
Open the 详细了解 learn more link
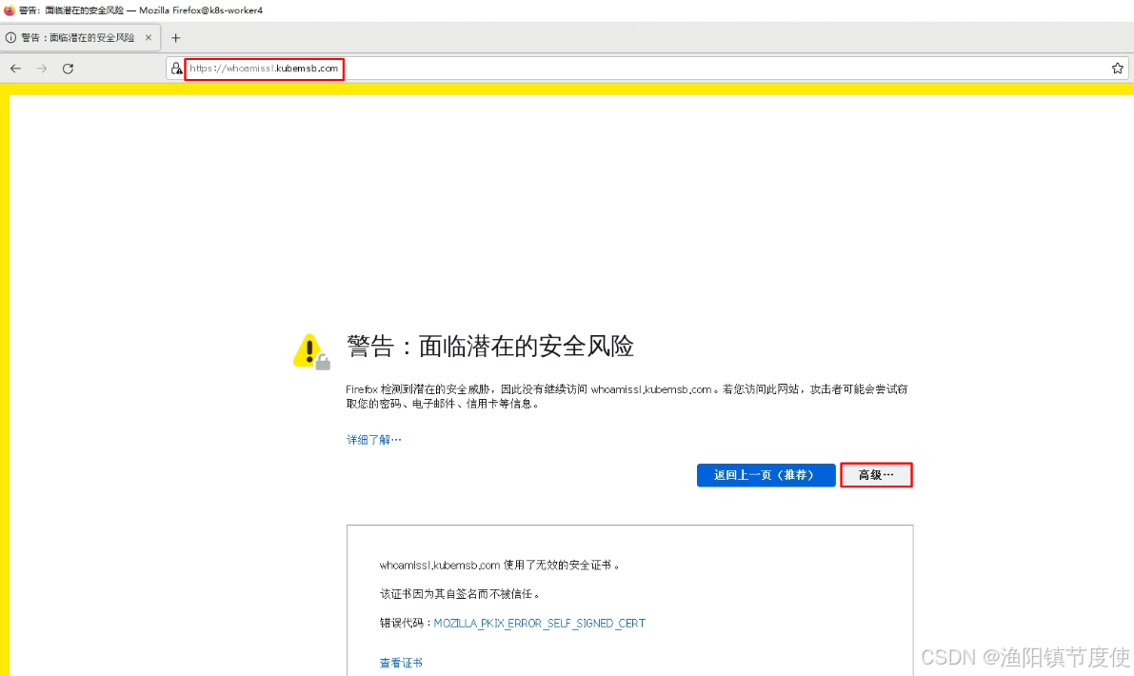coord(372,439)
